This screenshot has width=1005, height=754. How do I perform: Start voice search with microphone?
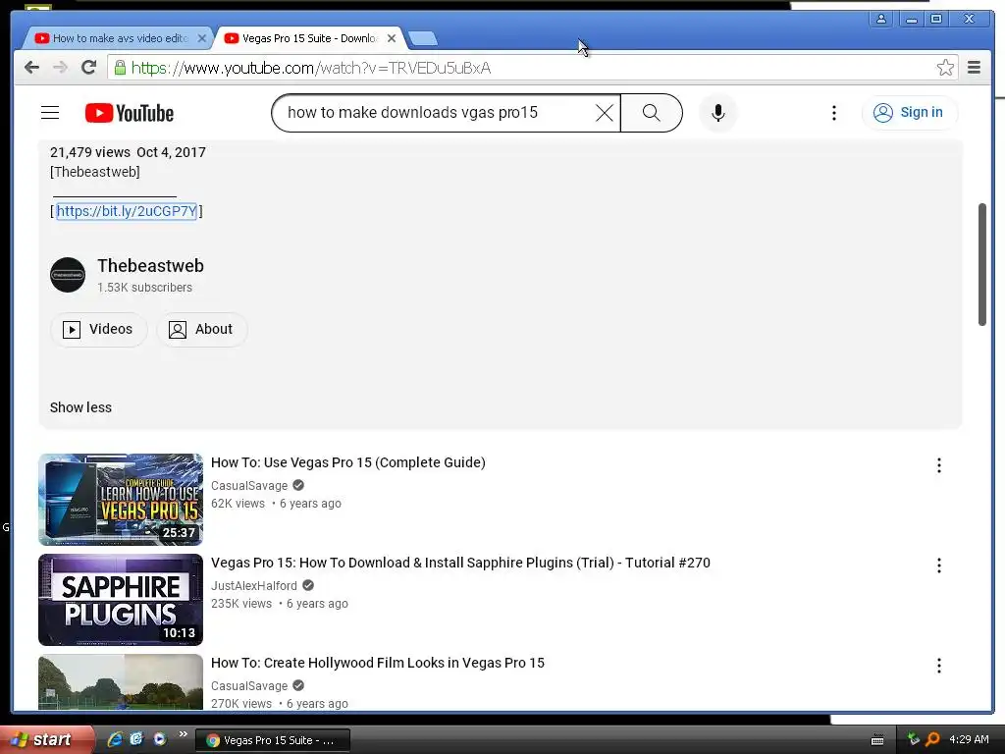[717, 113]
